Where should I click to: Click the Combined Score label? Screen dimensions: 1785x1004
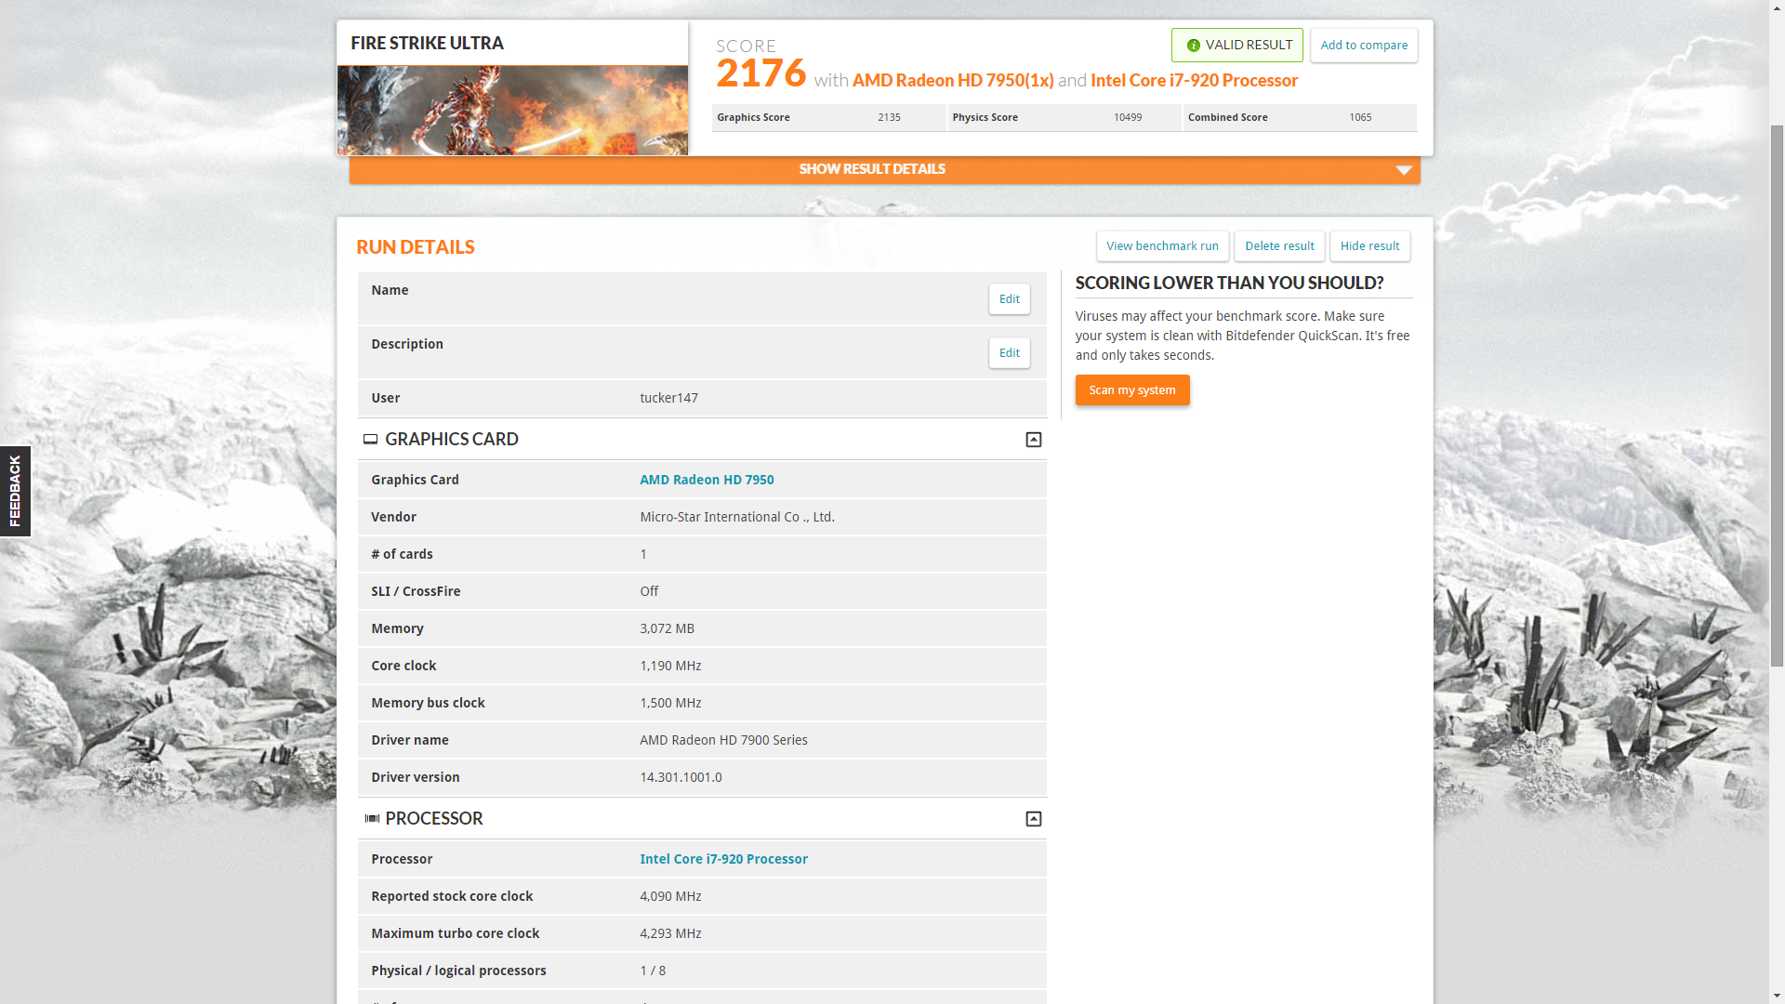1227,118
